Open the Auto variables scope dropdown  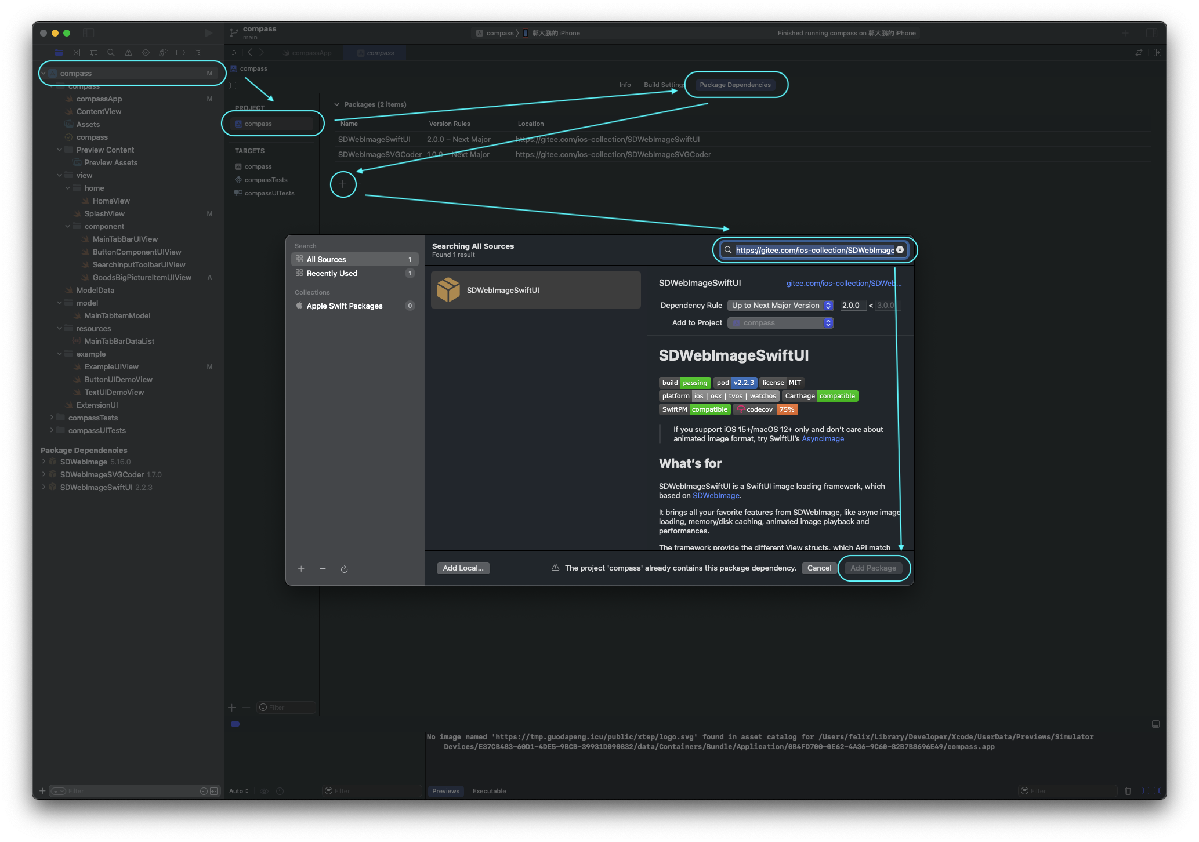239,791
